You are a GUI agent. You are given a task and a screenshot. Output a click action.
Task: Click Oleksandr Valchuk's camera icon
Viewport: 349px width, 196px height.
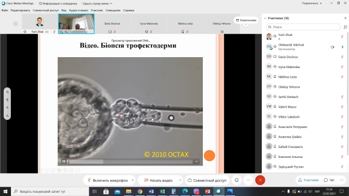[x=333, y=47]
